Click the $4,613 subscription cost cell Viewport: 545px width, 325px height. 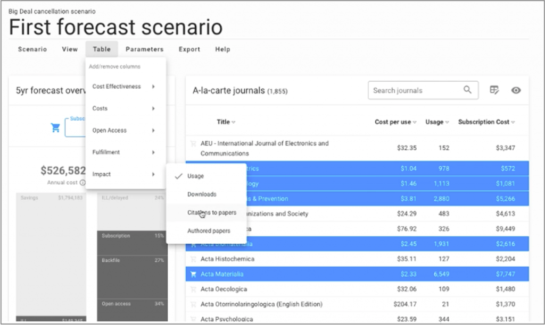[x=506, y=213]
